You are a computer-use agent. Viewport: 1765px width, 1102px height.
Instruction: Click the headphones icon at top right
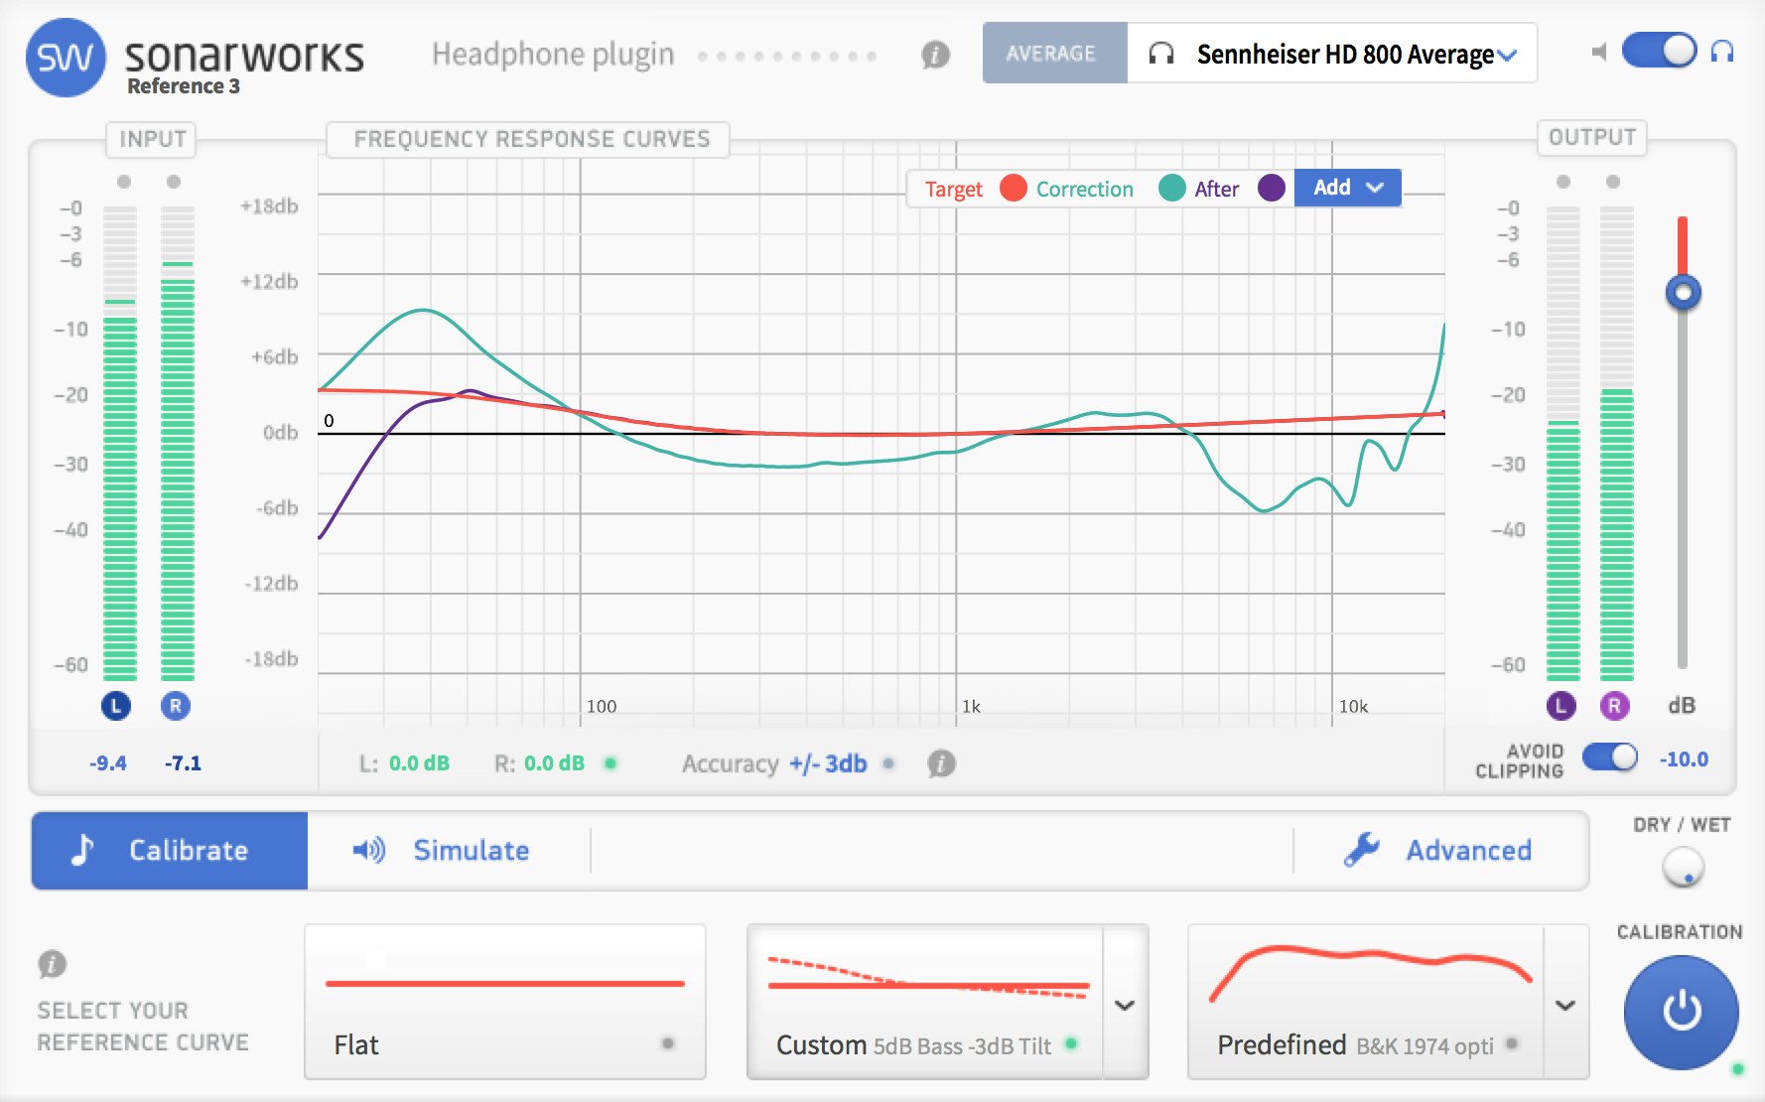click(1722, 52)
